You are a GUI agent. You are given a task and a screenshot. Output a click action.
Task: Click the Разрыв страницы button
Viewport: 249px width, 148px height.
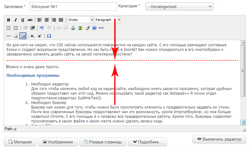pyautogui.click(x=103, y=142)
